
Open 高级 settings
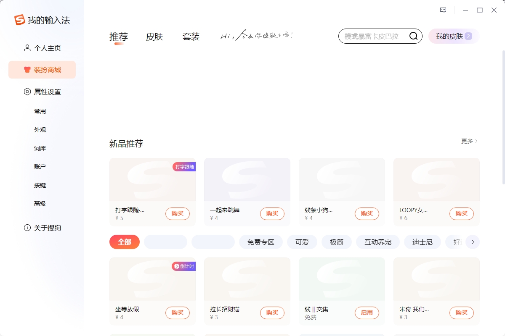[40, 204]
